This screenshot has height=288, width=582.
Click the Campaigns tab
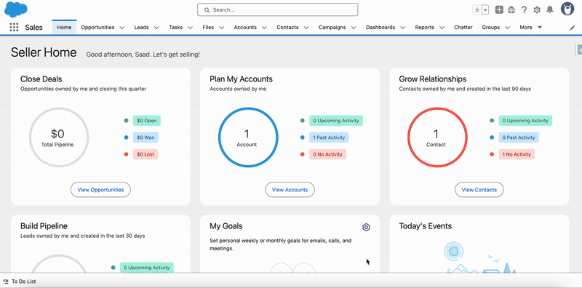332,27
